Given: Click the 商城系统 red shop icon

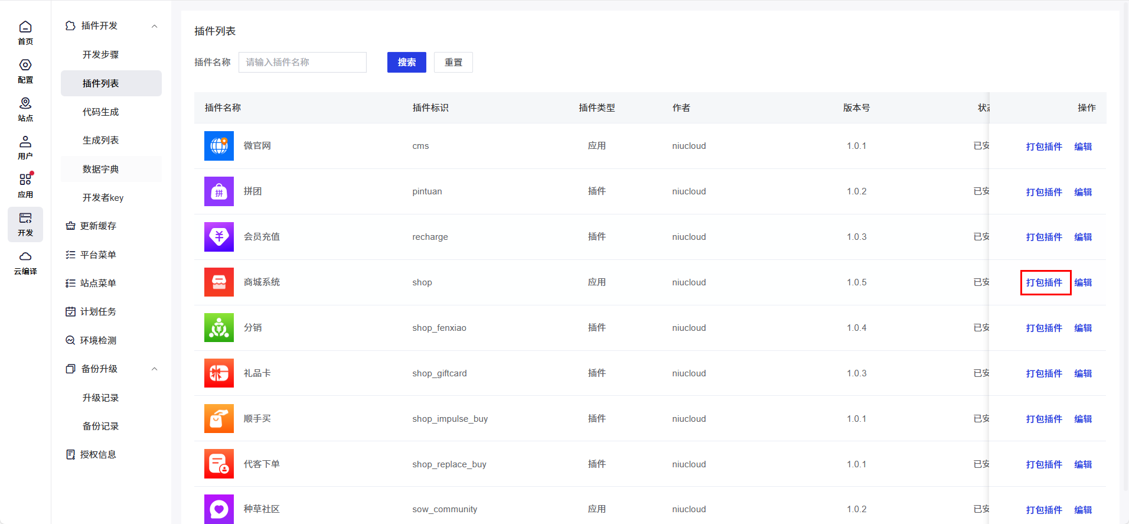Looking at the screenshot, I should 219,282.
